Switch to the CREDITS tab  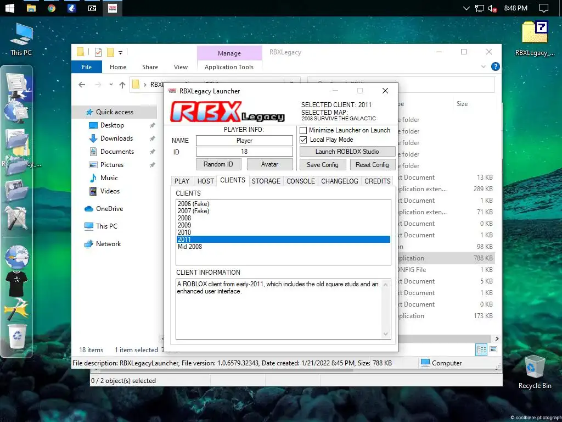[378, 181]
